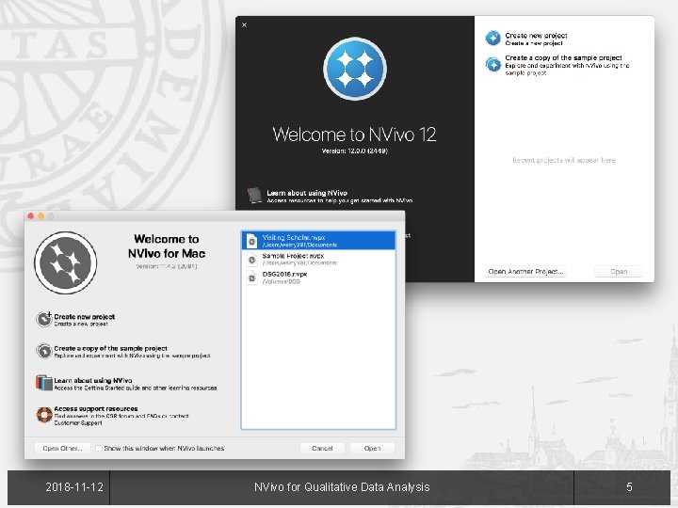Click Access support resources lifebuoy icon

click(44, 415)
